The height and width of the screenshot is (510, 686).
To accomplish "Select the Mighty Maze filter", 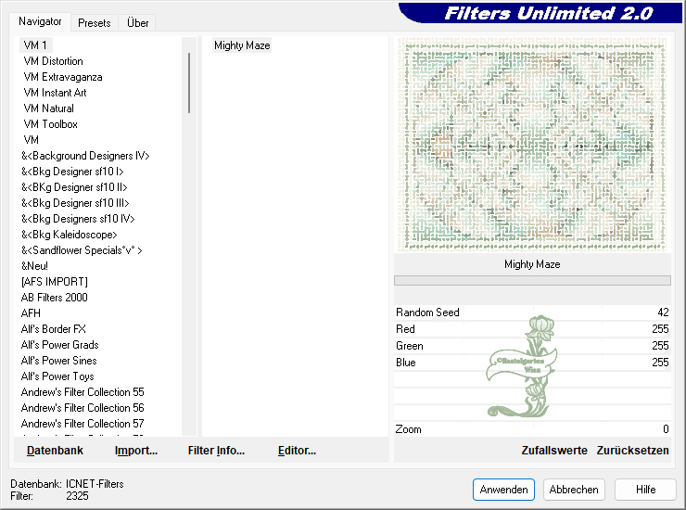I will [242, 45].
